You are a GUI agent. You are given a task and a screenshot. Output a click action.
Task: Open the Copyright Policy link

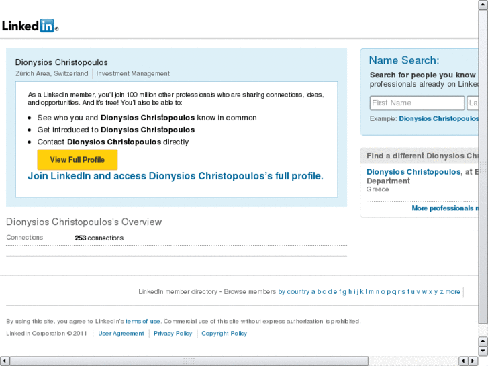point(224,333)
